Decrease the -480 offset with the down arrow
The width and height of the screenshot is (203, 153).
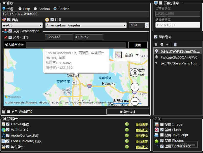147,26
